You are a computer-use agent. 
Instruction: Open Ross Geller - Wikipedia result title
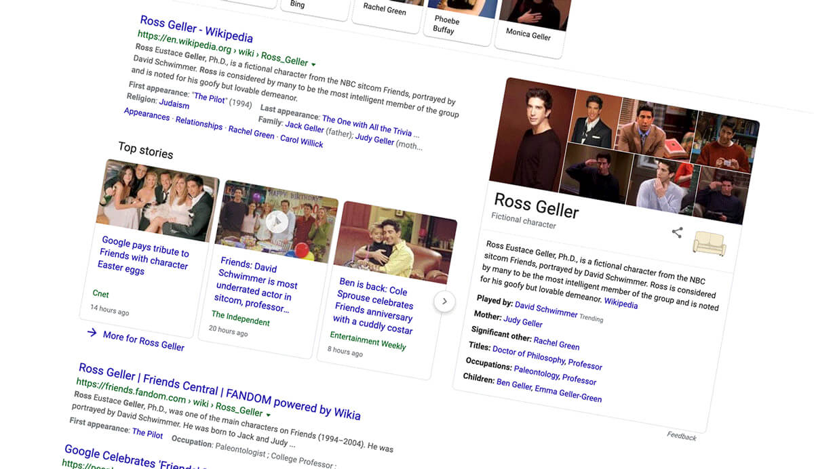click(197, 30)
